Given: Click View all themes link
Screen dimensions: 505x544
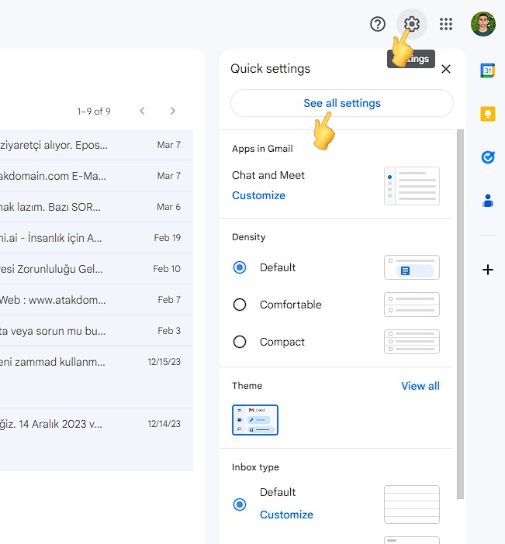Looking at the screenshot, I should [x=420, y=386].
